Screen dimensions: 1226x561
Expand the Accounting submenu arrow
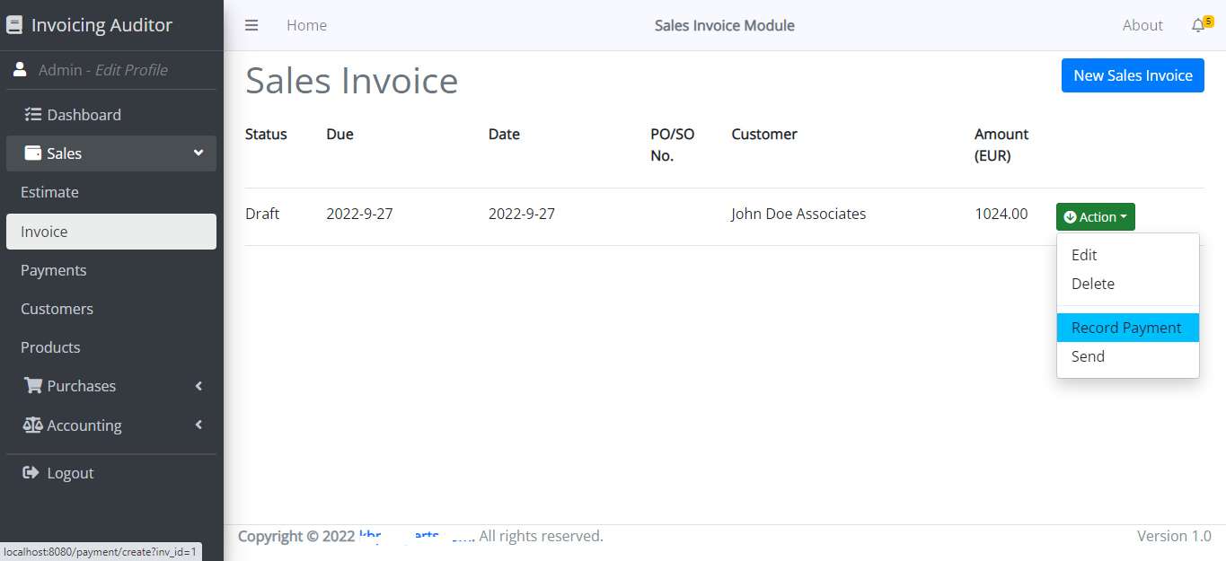tap(198, 425)
